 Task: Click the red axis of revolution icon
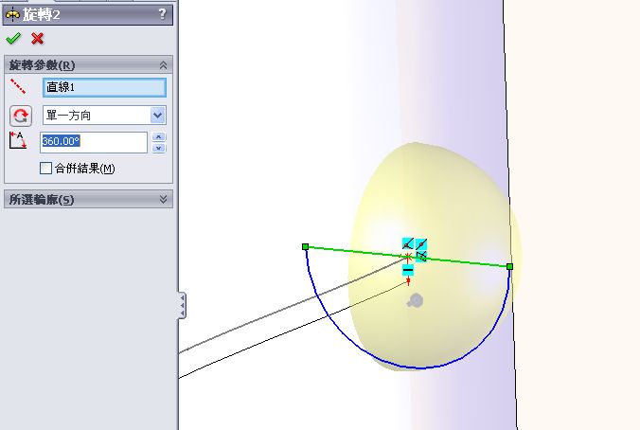18,86
